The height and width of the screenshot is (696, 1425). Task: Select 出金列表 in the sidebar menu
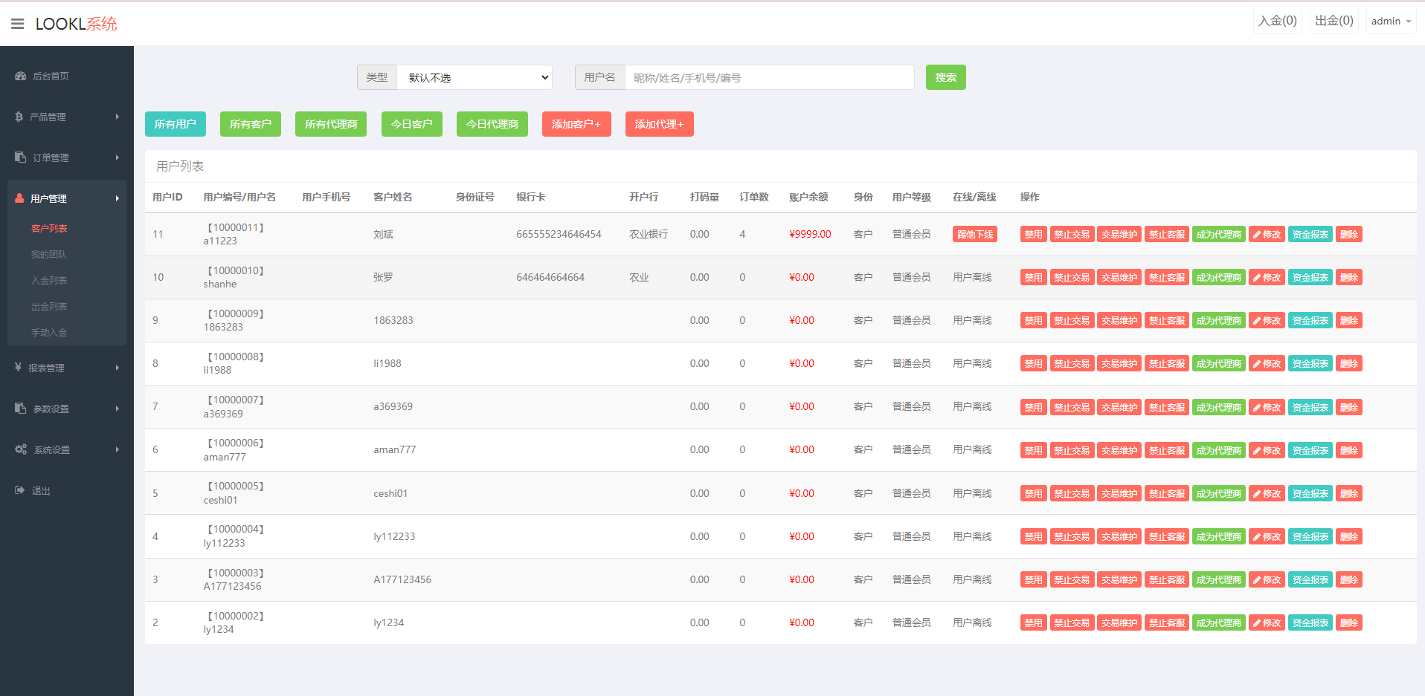(49, 305)
